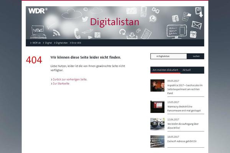Follow 'Zurück zur vorherigen Seite' link
The image size is (230, 153).
coord(70,79)
